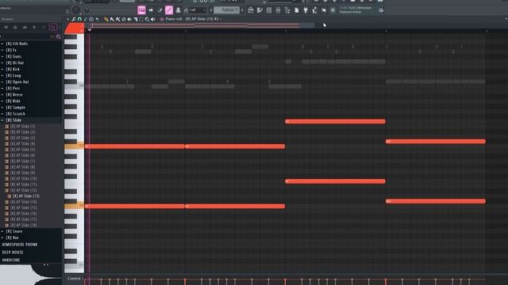Viewport: 508px width, 285px height.
Task: Click the highlighted upper orange piano key
Action: pos(74,146)
